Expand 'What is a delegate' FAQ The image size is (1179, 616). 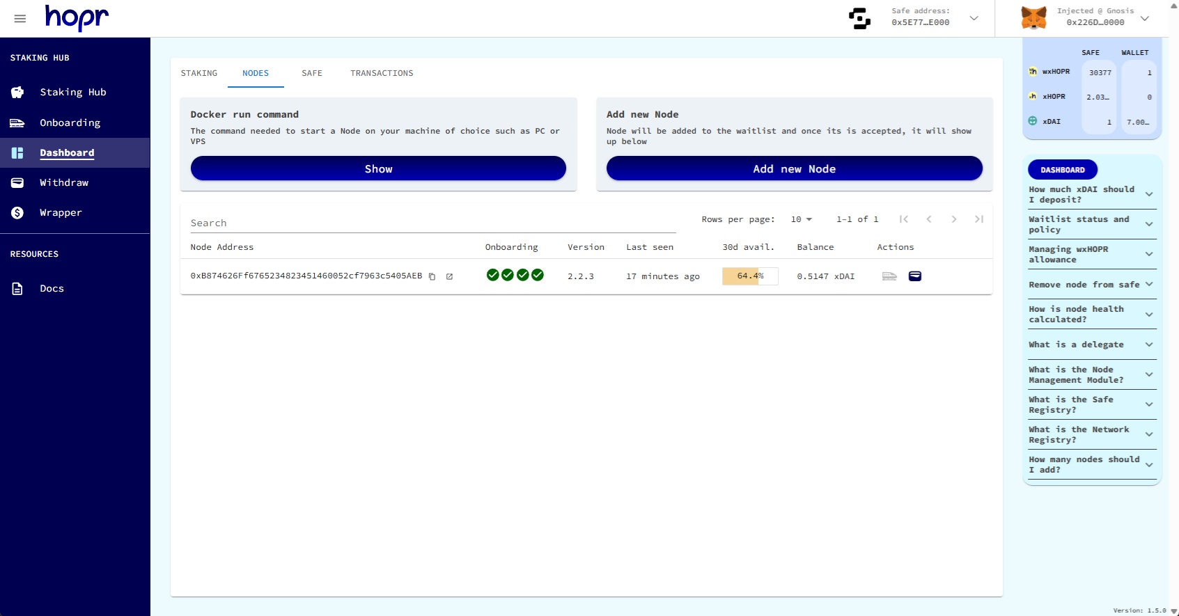pos(1091,345)
